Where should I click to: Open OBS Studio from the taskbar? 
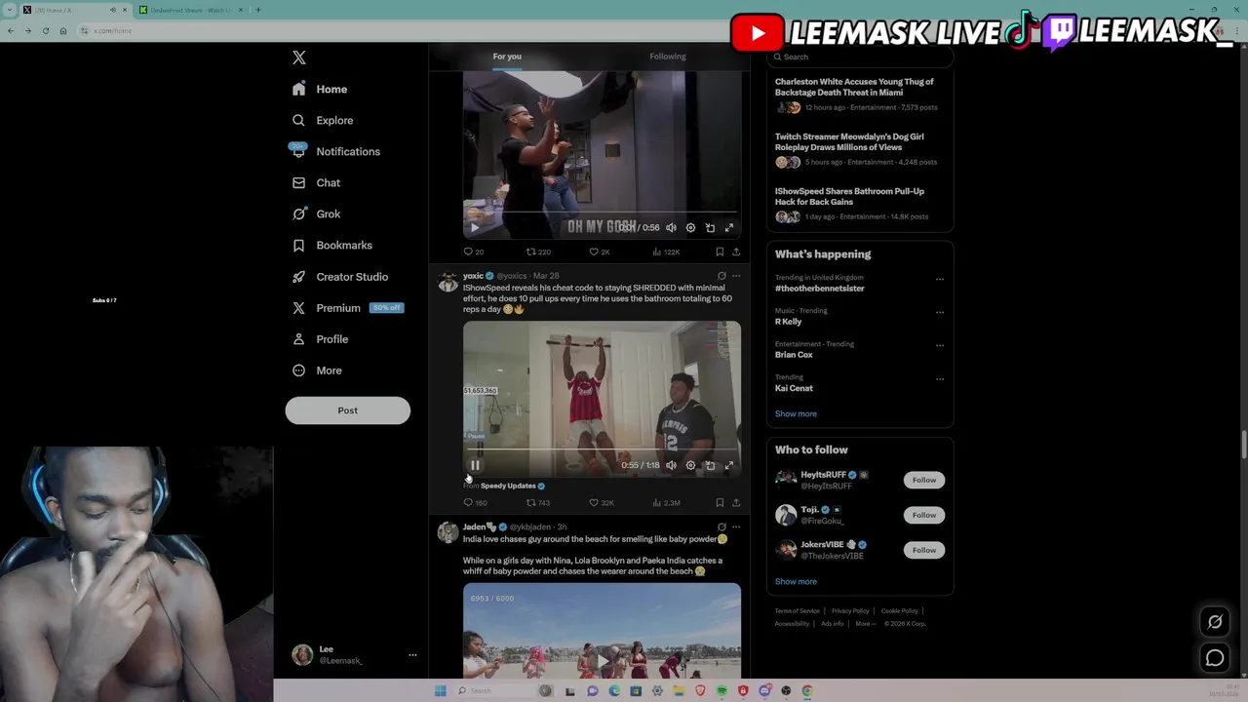pos(786,690)
